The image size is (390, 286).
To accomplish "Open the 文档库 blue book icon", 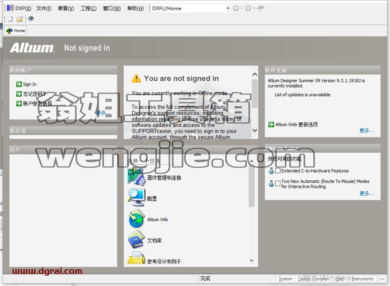I will click(136, 239).
